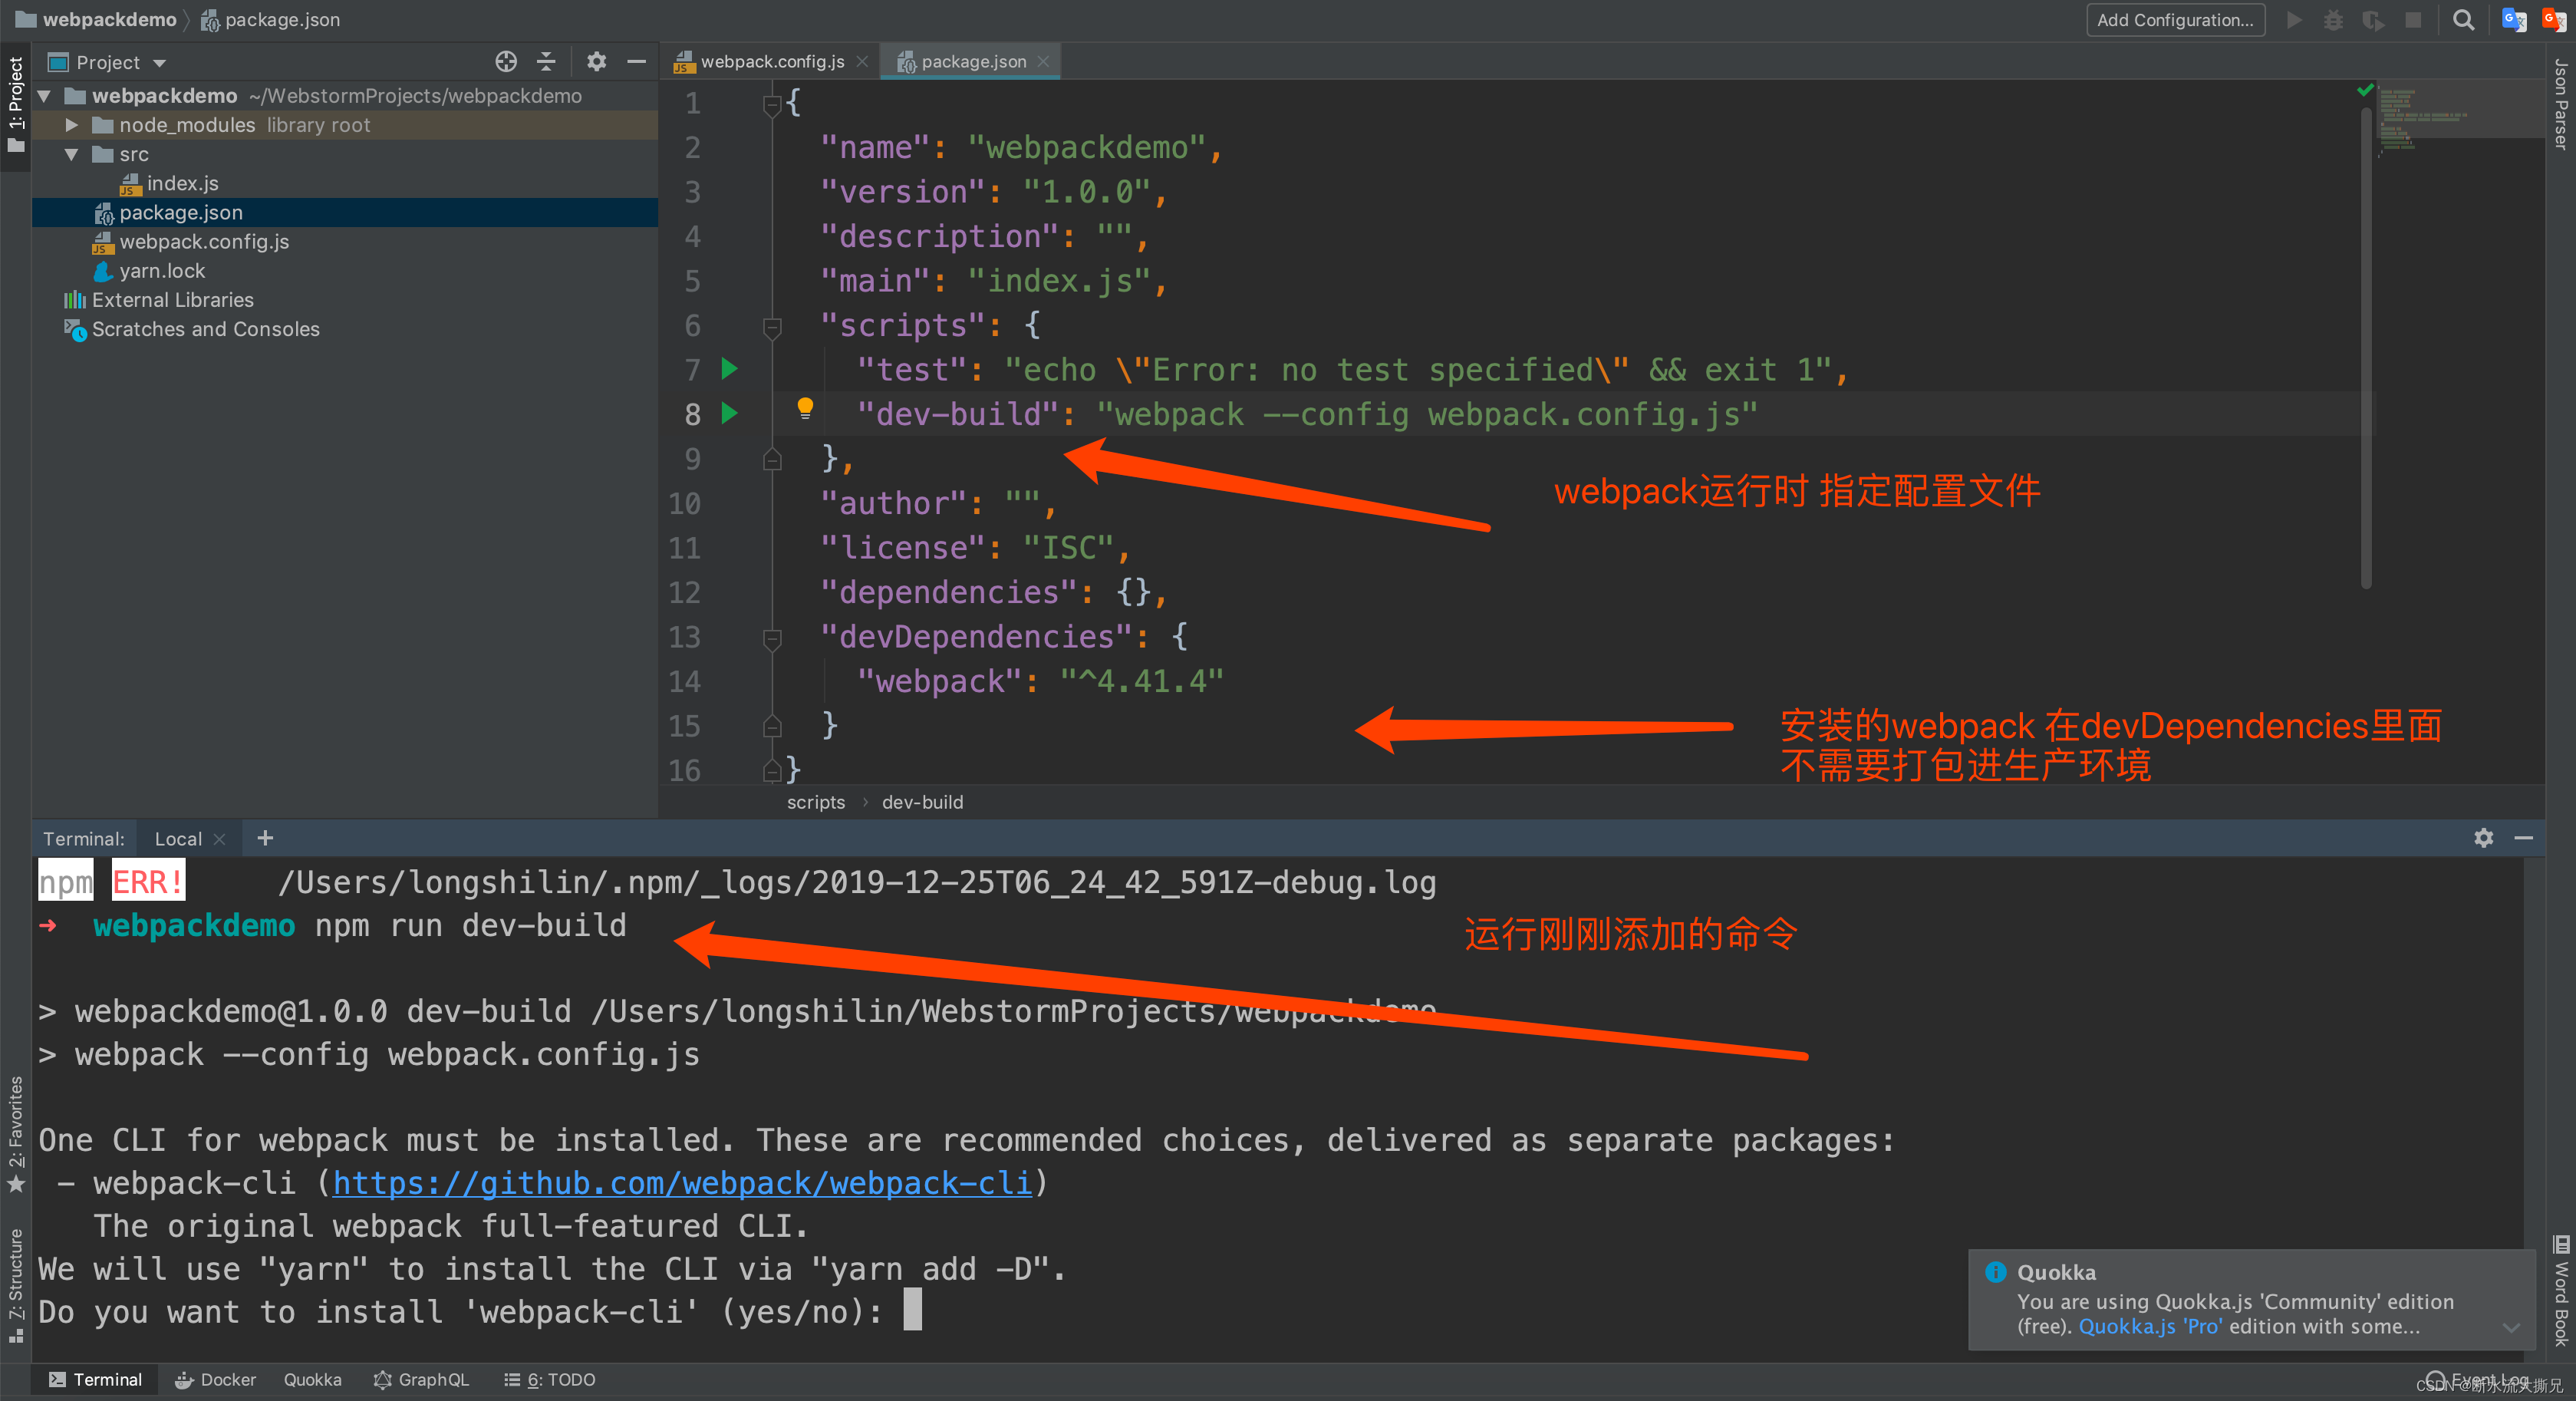Collapse the src folder

click(72, 154)
